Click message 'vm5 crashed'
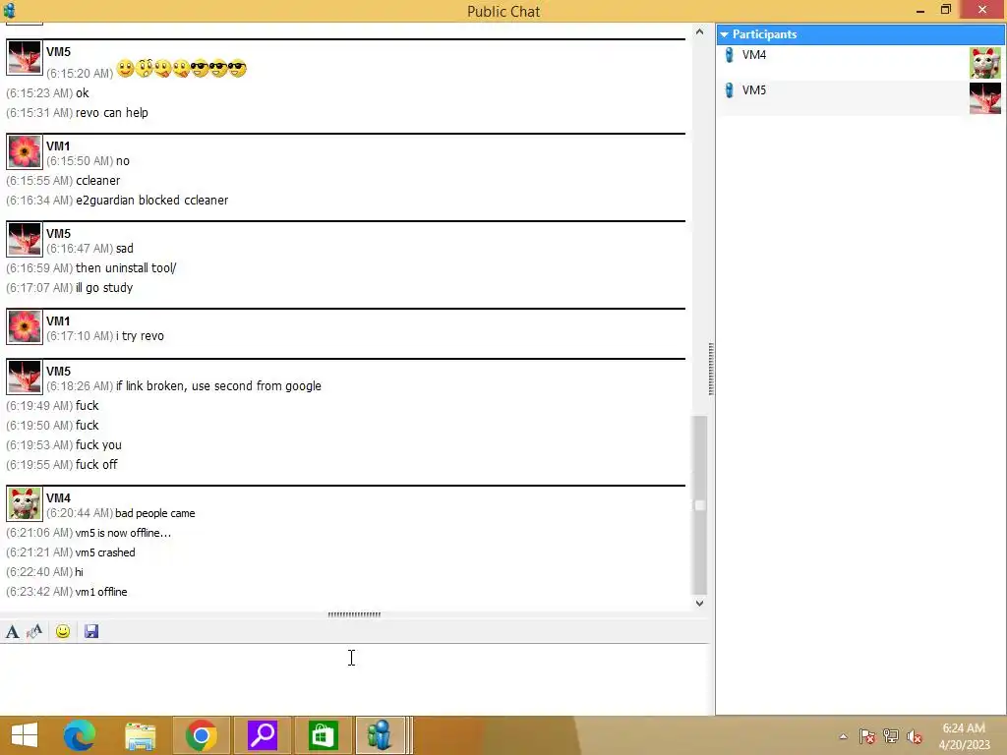 [105, 552]
